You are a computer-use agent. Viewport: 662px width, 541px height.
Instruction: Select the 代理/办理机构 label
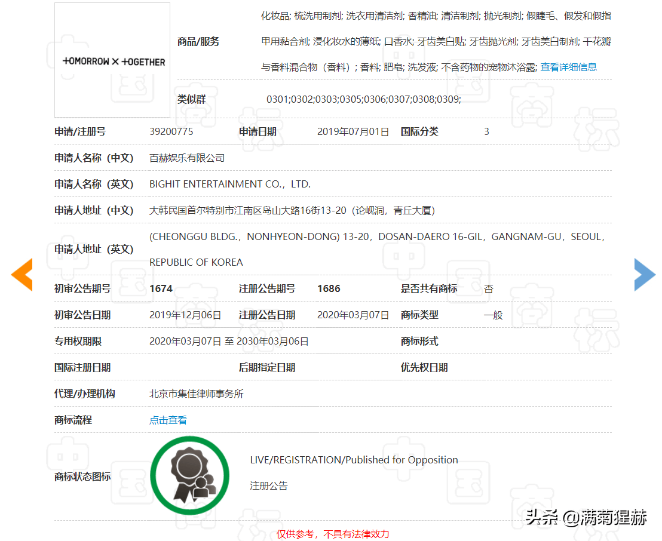85,394
